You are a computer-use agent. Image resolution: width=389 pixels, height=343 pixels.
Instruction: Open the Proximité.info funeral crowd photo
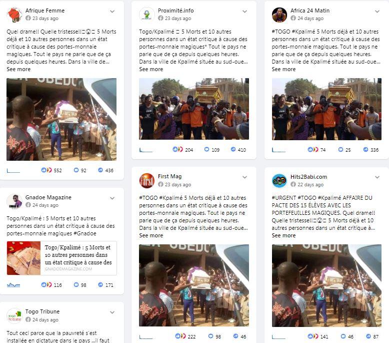click(194, 109)
